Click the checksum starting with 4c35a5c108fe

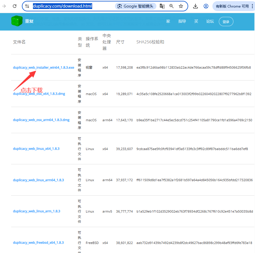194,94
